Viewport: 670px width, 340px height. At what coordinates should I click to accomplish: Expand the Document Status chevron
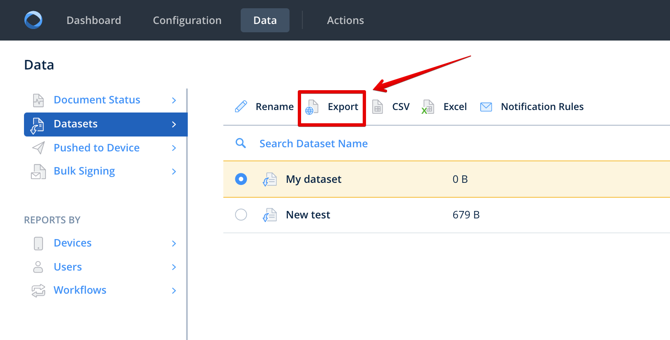(174, 100)
